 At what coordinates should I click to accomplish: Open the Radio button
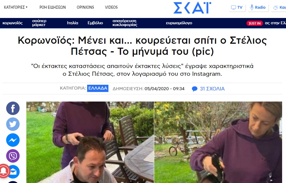click(x=258, y=7)
